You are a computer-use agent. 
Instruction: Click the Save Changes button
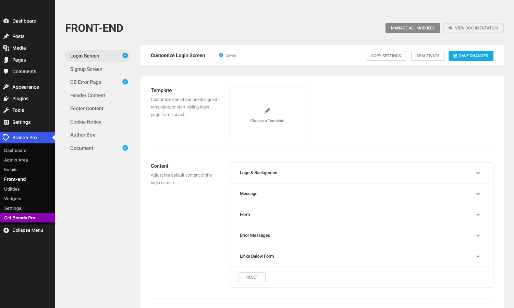click(471, 56)
